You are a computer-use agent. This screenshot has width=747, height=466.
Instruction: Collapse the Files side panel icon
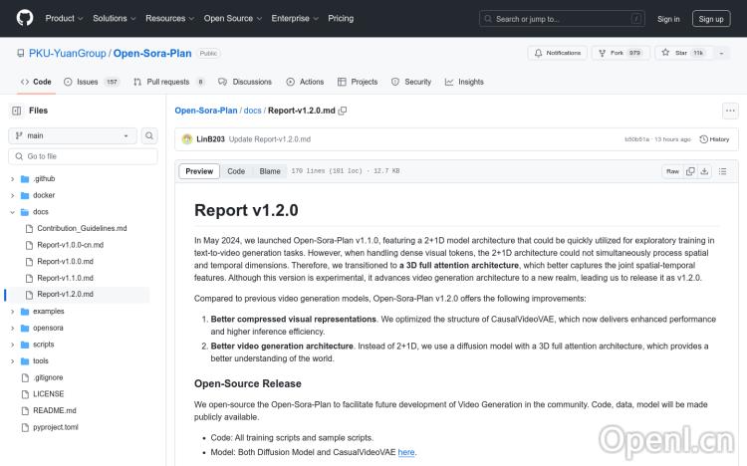(16, 111)
